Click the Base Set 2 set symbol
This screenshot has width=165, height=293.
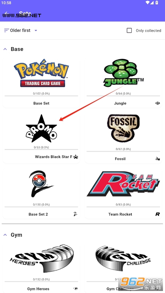[x=75, y=214]
